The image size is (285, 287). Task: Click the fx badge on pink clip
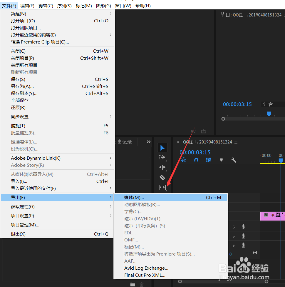point(266,215)
